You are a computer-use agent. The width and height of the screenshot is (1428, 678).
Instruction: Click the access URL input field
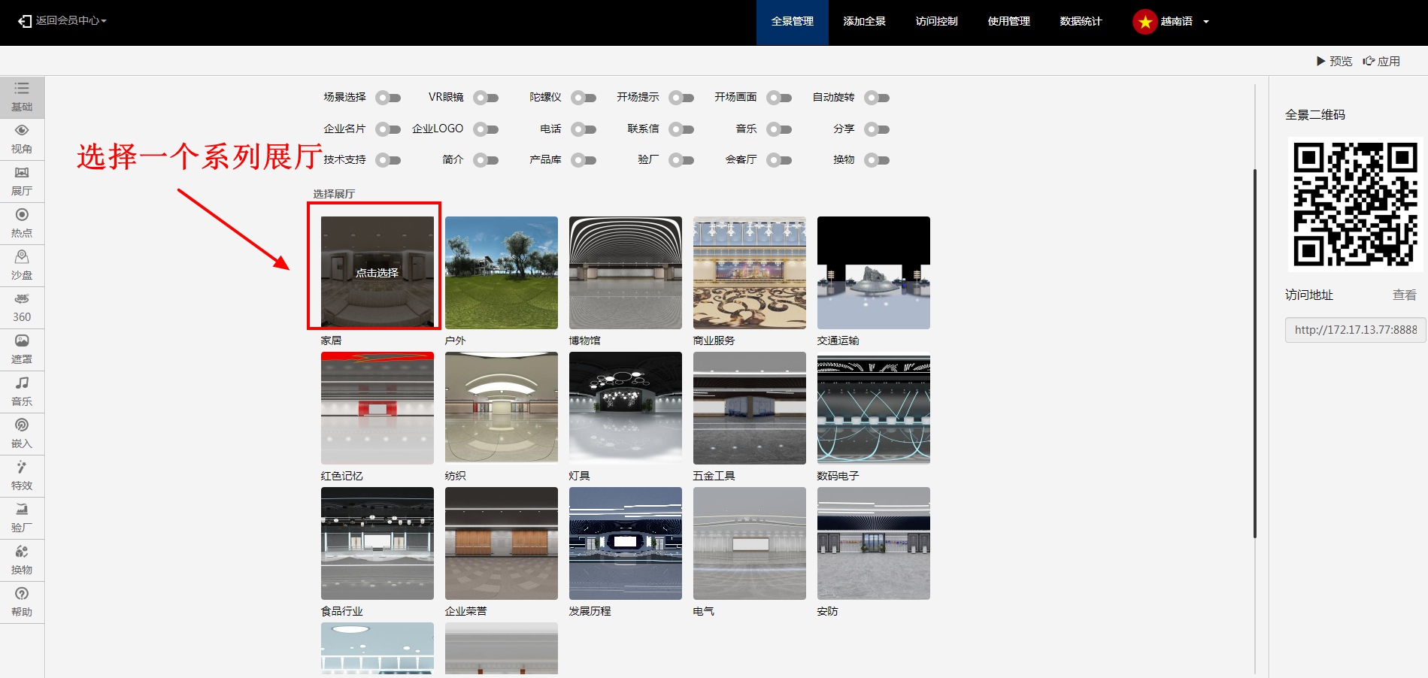(1355, 330)
